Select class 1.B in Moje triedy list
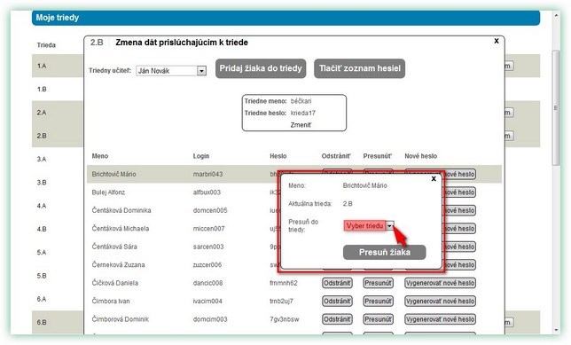The image size is (571, 345). (42, 90)
